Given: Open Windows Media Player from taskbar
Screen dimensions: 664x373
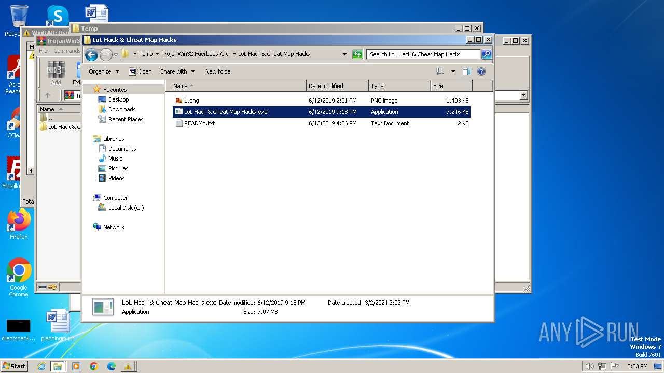Looking at the screenshot, I should (76, 366).
